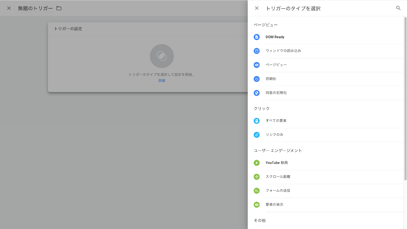Choose フォームの送信 trigger type

(x=326, y=191)
